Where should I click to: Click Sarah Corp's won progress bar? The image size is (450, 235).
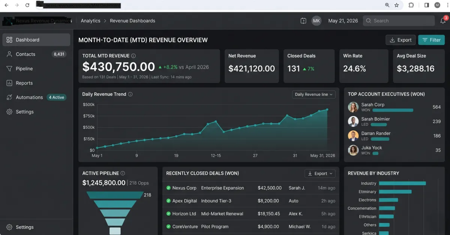(393, 110)
